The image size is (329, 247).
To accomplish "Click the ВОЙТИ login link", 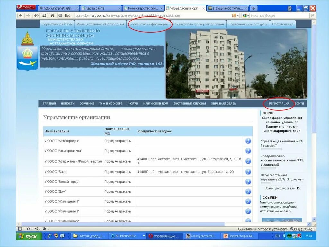I will pyautogui.click(x=299, y=103).
